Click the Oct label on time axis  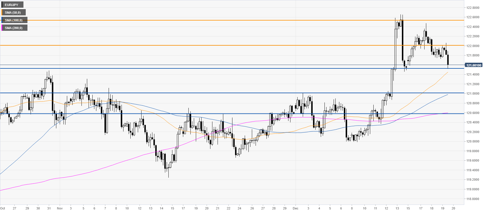pos(3,208)
